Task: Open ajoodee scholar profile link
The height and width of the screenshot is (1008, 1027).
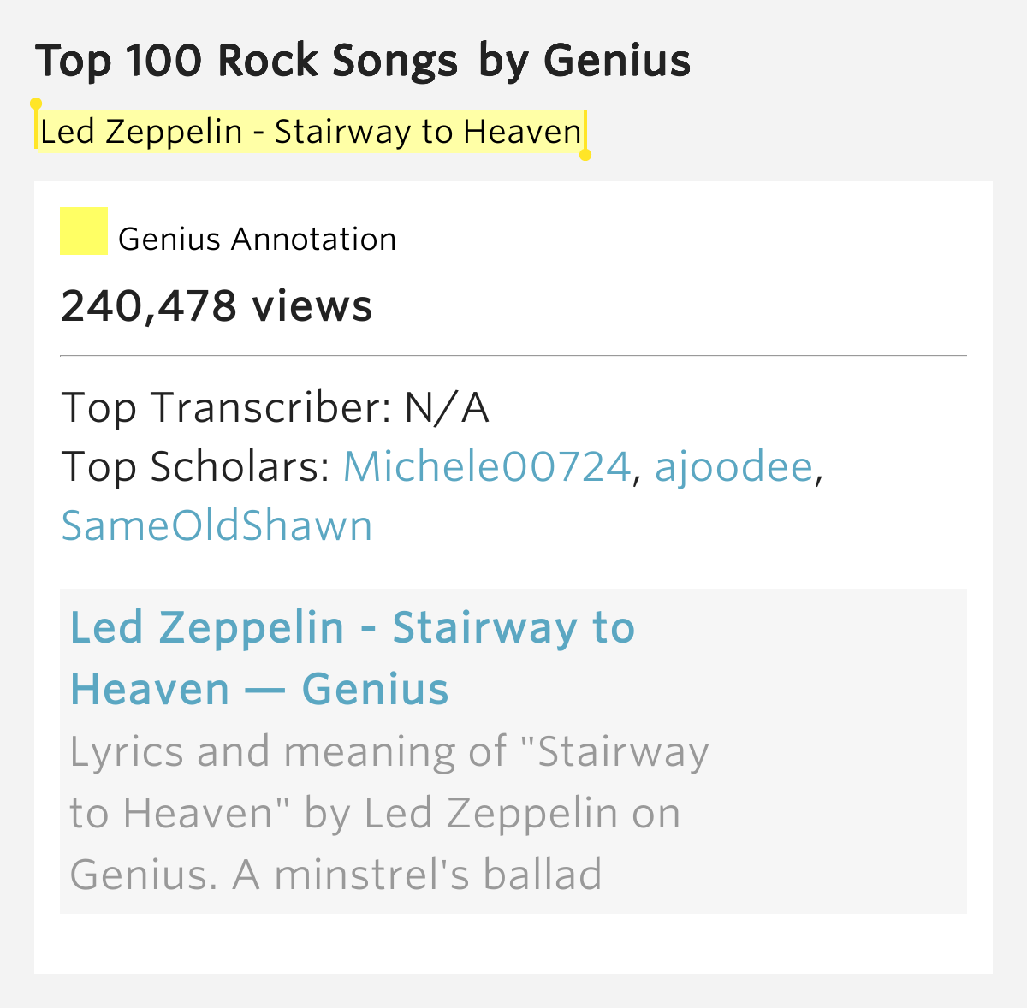Action: pyautogui.click(x=733, y=467)
